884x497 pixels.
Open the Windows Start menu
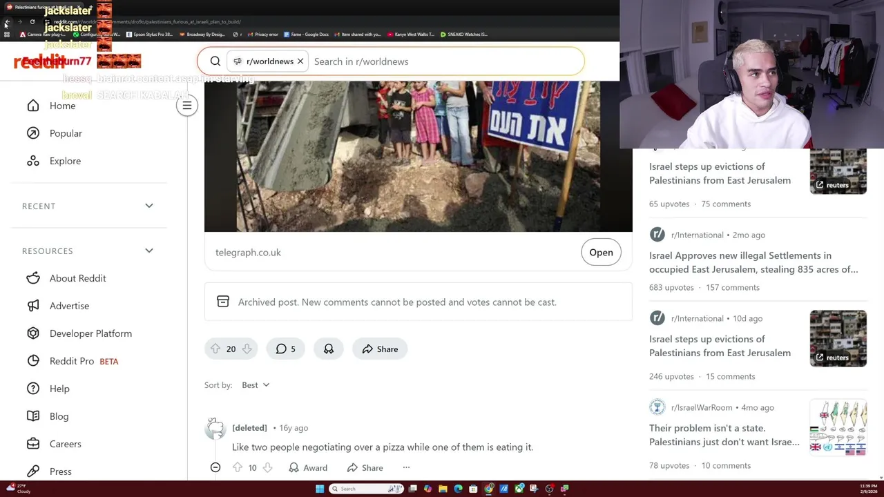click(320, 489)
